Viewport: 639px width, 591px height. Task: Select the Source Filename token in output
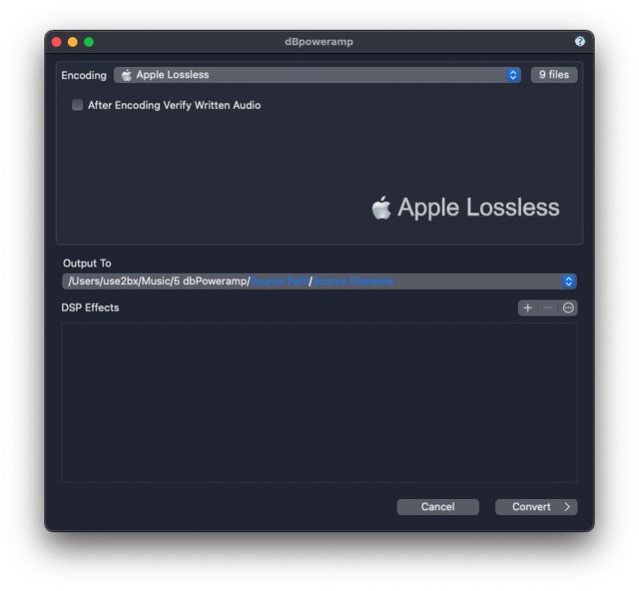pyautogui.click(x=353, y=281)
